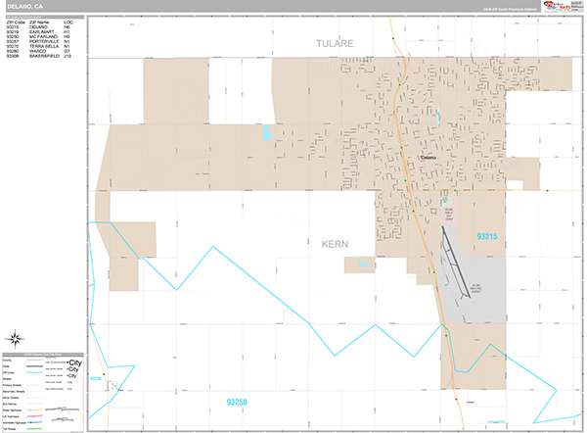Click the cyan ZIP Code line swatch in legend
Image resolution: width=587 pixels, height=433 pixels.
tap(34, 372)
